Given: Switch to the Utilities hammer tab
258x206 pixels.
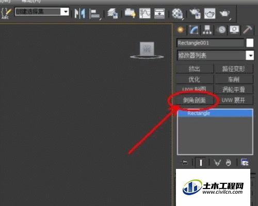Looking at the screenshot, I should coord(248,30).
